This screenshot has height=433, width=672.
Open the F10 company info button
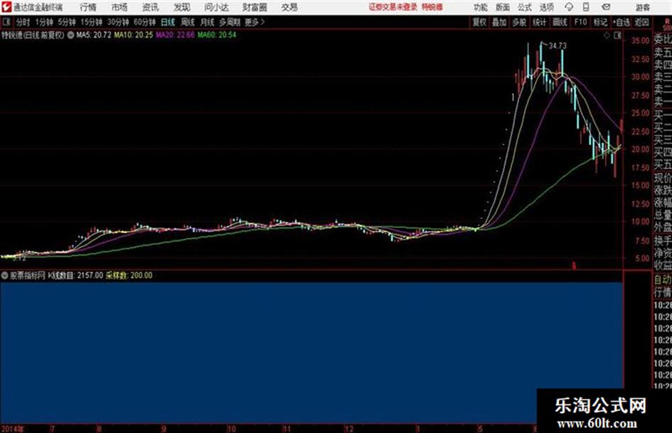[580, 22]
